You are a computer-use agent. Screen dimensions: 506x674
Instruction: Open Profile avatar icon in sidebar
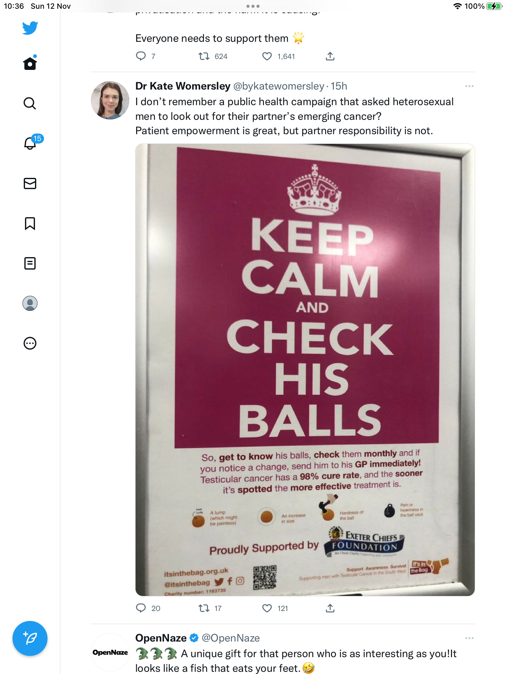(x=30, y=303)
